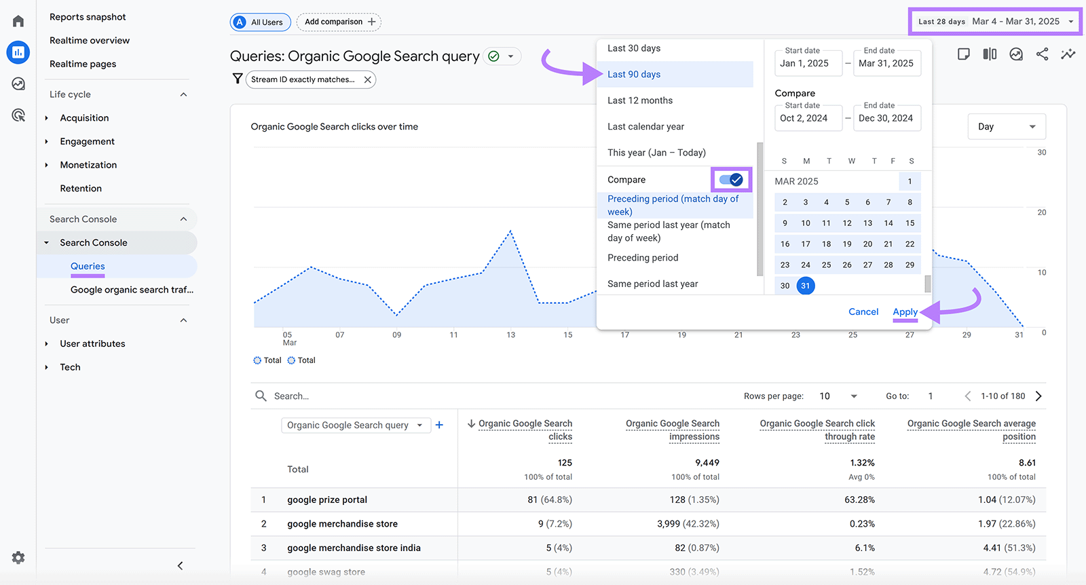Click compare End date Dec 30, 2024
Screen dimensions: 1086x585
pos(887,118)
